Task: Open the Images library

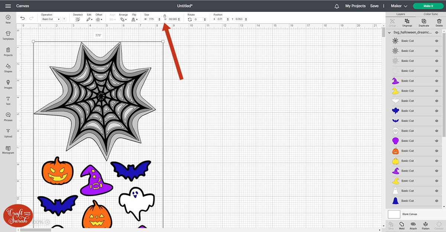Action: 8,84
